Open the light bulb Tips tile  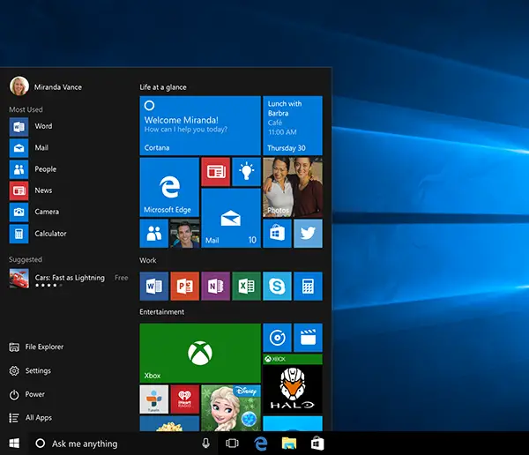pyautogui.click(x=246, y=172)
